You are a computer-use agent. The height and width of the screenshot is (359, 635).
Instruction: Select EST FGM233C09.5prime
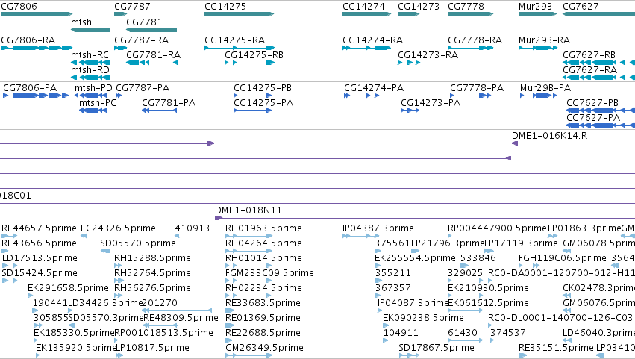click(269, 273)
